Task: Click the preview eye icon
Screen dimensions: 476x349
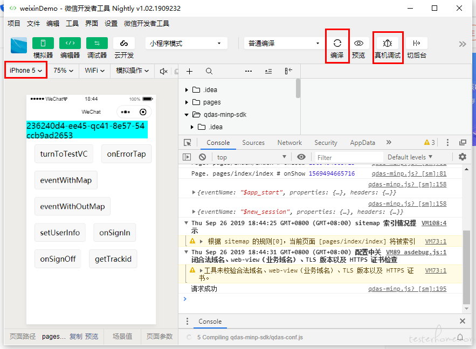Action: click(x=358, y=43)
